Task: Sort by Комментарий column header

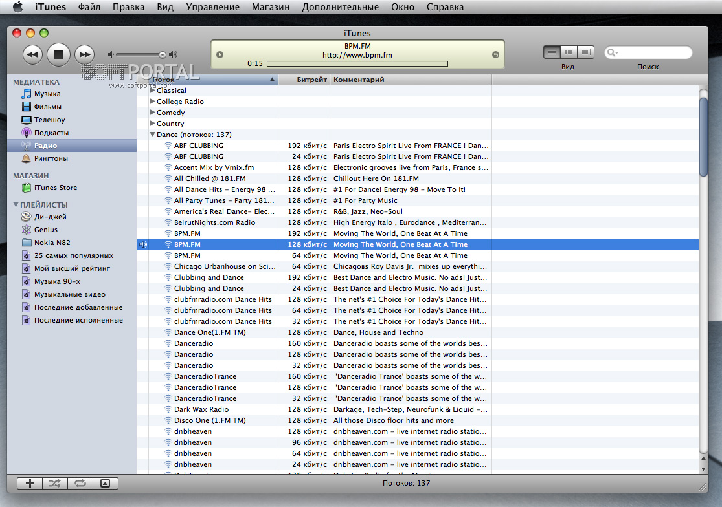Action: coord(411,80)
